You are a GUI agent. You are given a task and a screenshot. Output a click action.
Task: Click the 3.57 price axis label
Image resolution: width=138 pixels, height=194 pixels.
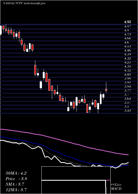pyautogui.click(x=128, y=103)
